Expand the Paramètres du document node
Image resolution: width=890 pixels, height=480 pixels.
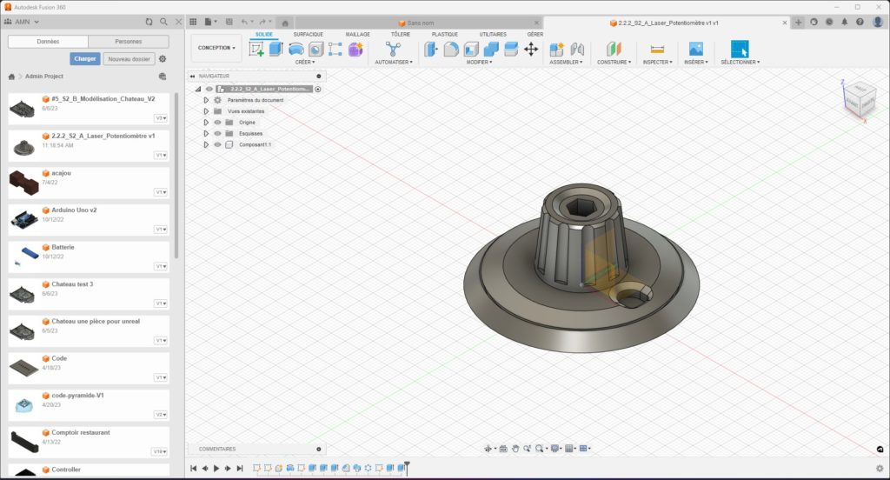206,100
